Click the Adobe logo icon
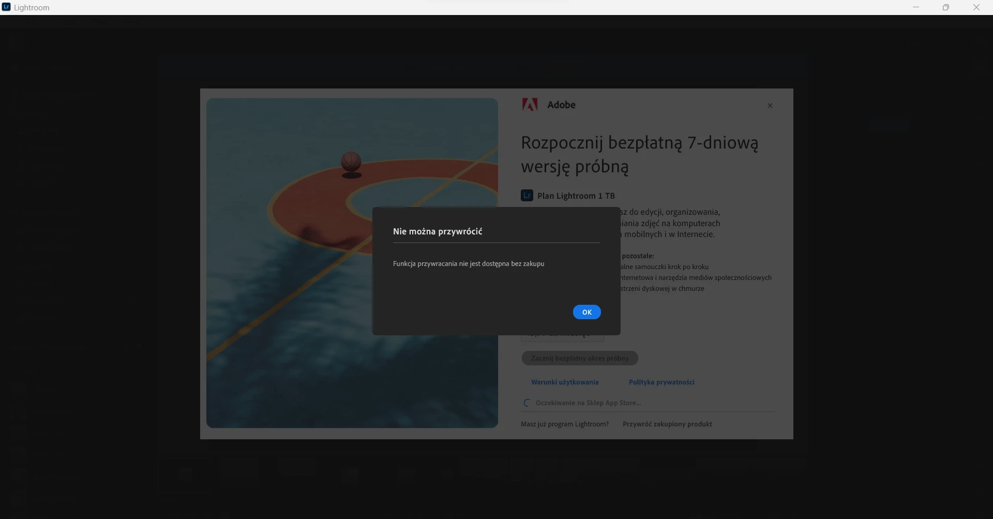Viewport: 993px width, 519px height. (530, 105)
